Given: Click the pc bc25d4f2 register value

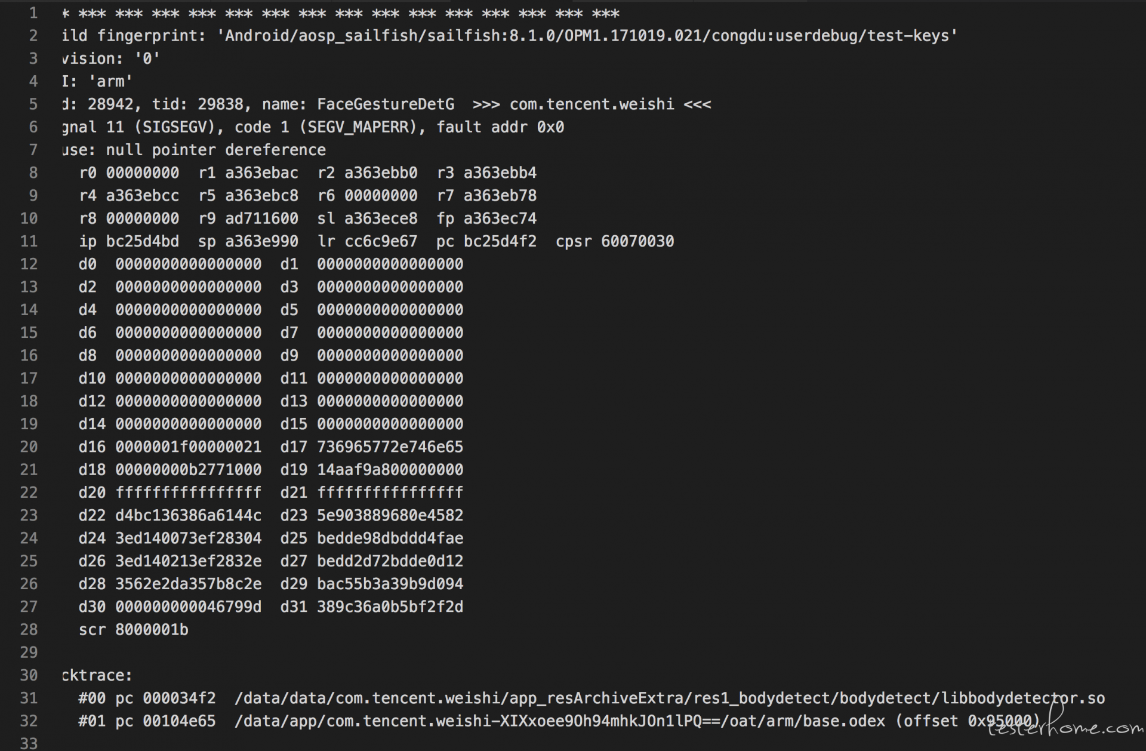Looking at the screenshot, I should [x=486, y=242].
